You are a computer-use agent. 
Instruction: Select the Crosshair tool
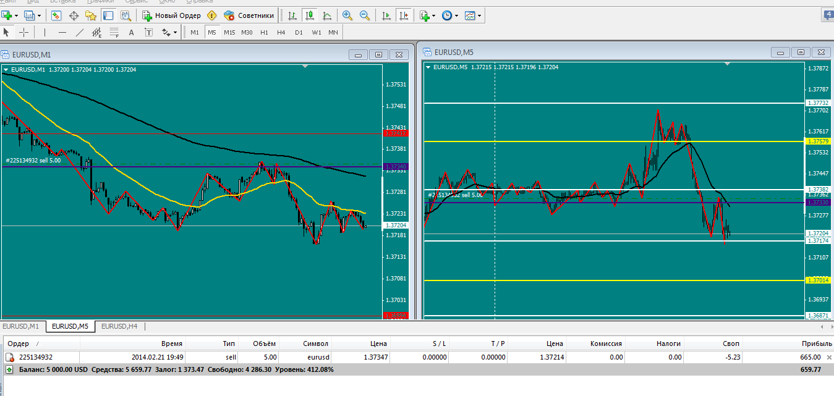pos(24,32)
